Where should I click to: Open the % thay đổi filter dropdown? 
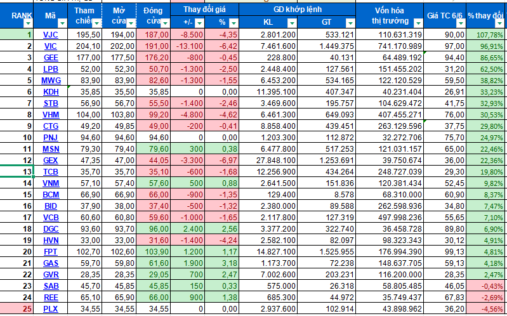[x=500, y=23]
